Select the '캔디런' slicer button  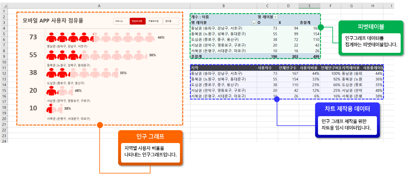click(x=171, y=21)
